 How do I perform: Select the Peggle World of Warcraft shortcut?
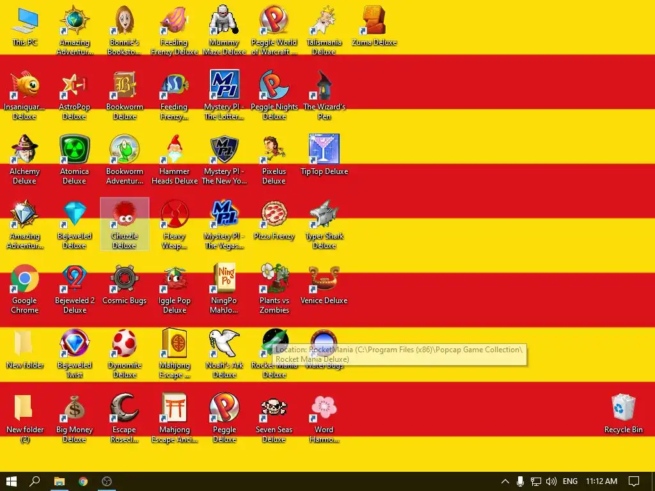click(274, 30)
